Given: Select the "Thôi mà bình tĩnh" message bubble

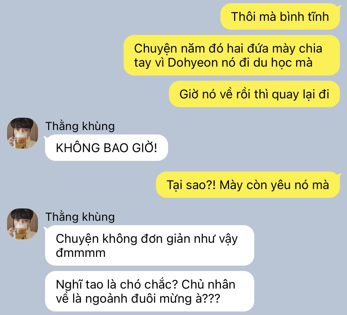Looking at the screenshot, I should [280, 16].
